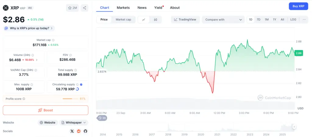Set chart range to 7D

[258, 19]
